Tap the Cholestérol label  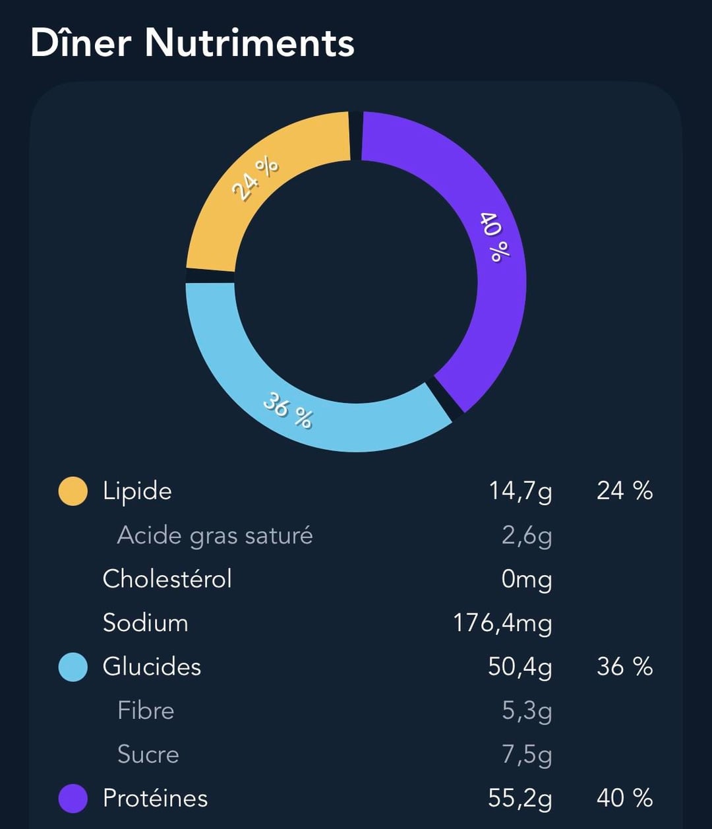pyautogui.click(x=167, y=579)
